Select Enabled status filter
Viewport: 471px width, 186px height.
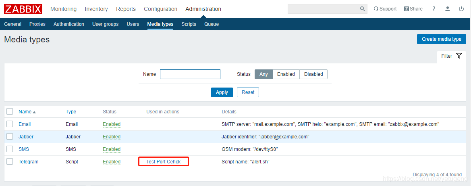286,74
